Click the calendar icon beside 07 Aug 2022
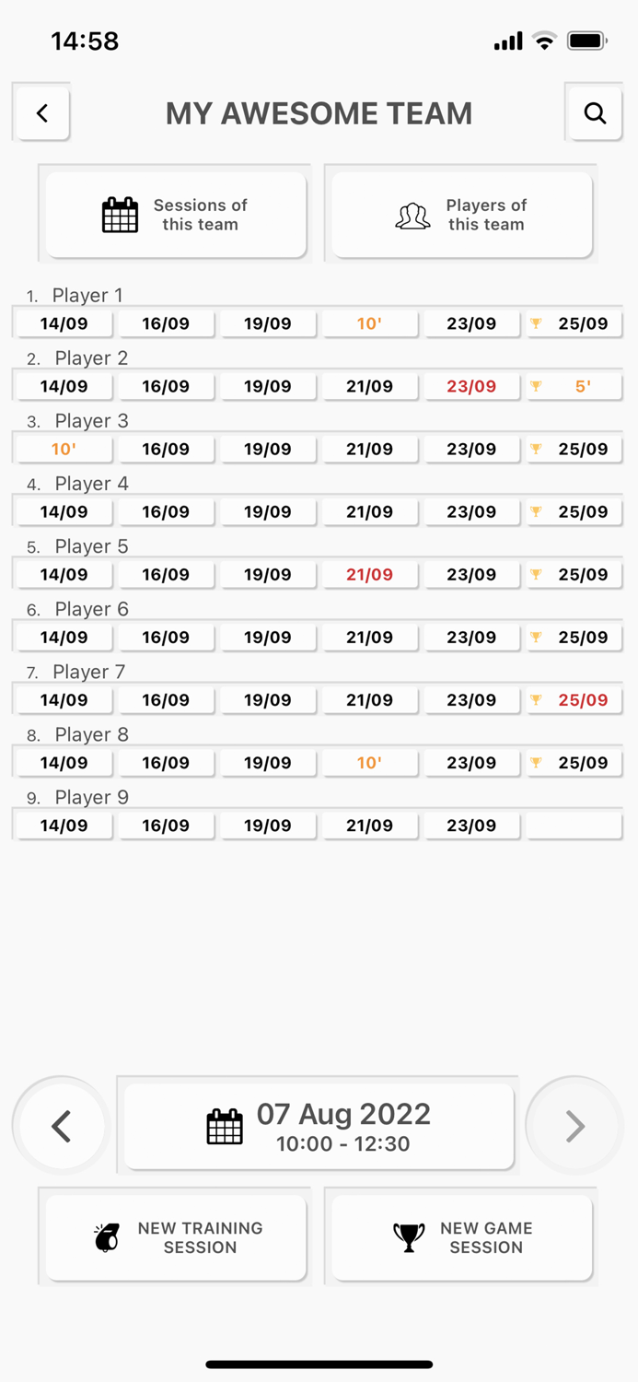Viewport: 638px width, 1382px height. [x=224, y=1126]
